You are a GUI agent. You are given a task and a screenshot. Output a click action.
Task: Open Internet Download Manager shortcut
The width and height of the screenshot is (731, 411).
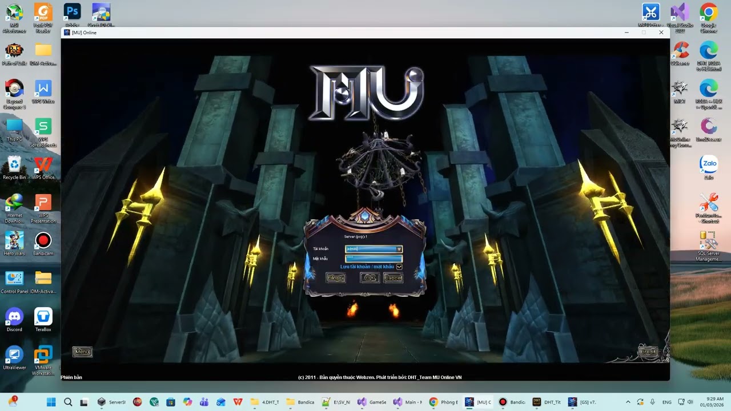click(x=14, y=209)
